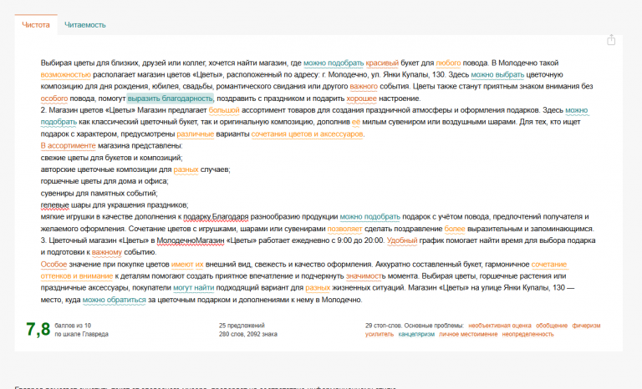Click highlighted разных before жизненных

[x=318, y=288]
